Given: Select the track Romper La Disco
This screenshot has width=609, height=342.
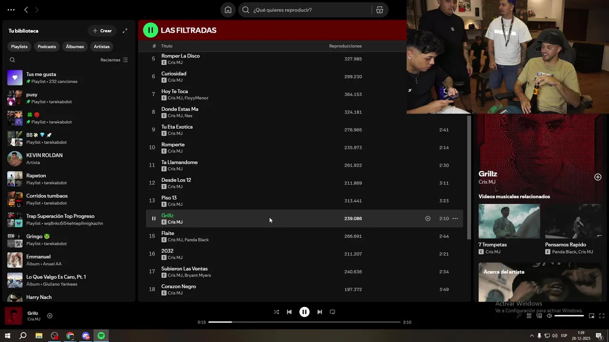Looking at the screenshot, I should pyautogui.click(x=180, y=56).
